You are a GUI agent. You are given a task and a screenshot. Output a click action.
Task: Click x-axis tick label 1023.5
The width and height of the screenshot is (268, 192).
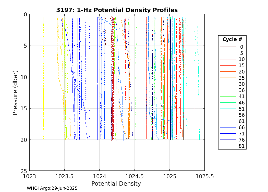[64, 176]
